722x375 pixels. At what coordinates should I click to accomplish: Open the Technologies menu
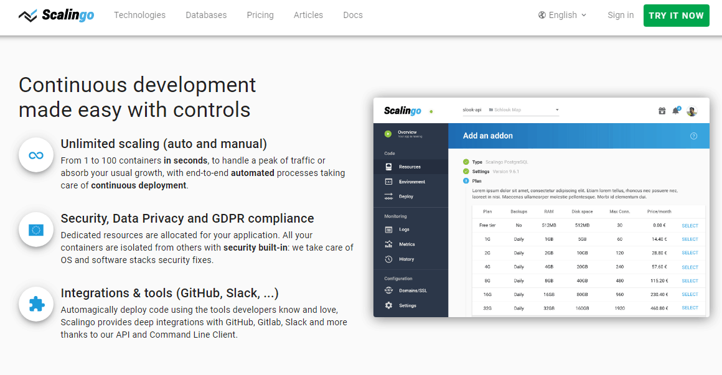(x=139, y=15)
